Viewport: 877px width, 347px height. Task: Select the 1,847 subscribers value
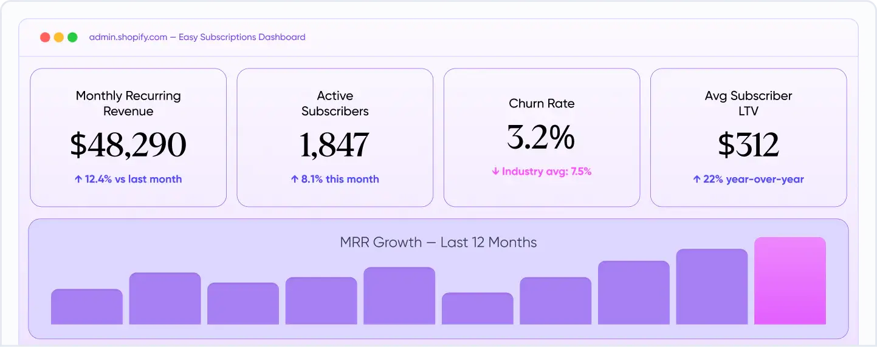click(x=335, y=145)
